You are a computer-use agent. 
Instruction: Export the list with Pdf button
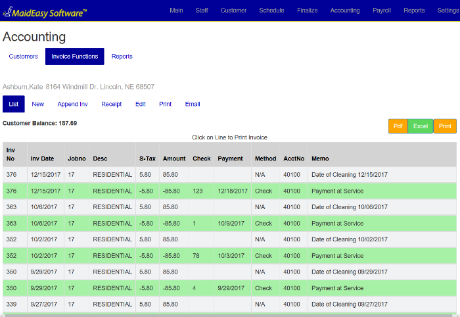398,126
